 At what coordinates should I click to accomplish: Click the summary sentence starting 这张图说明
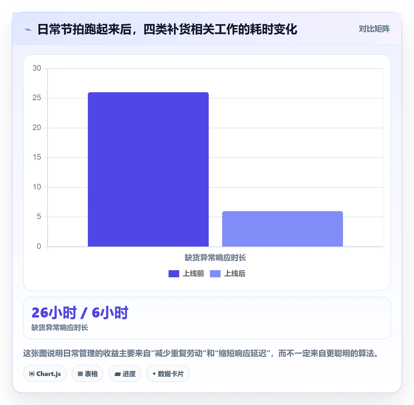coord(201,353)
